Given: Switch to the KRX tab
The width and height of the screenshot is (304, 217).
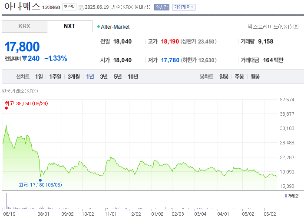Looking at the screenshot, I should coord(24,27).
